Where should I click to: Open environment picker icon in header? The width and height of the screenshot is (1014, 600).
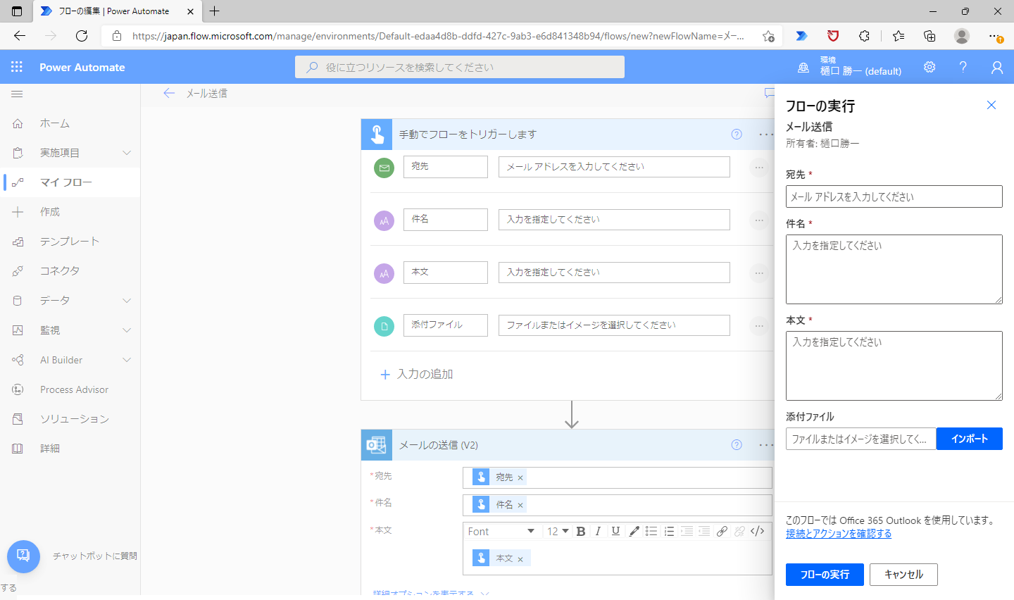(803, 68)
